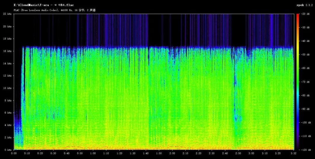
Task: Click the 0:30 time axis label
Action: 53,153
